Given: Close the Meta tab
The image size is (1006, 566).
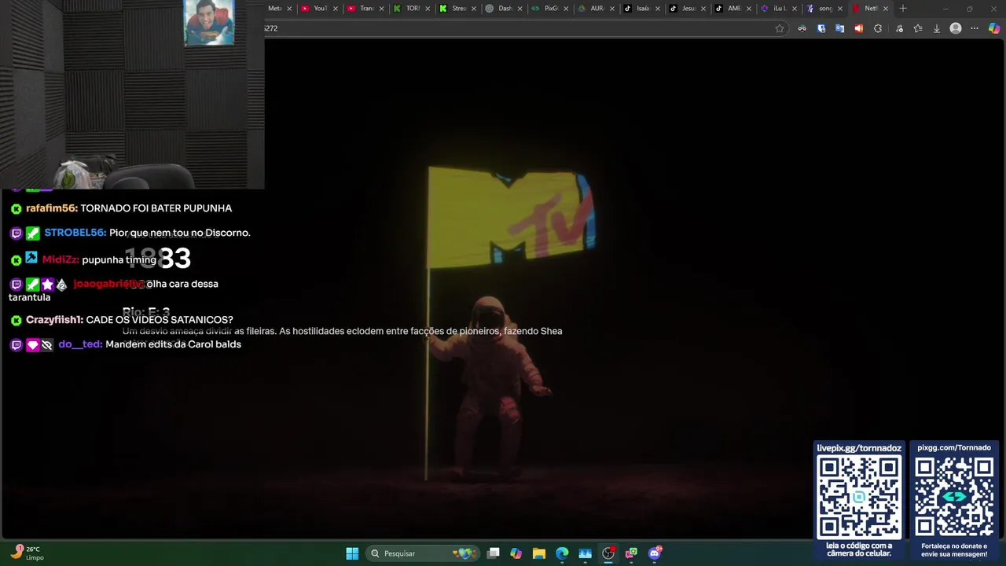Looking at the screenshot, I should (289, 9).
